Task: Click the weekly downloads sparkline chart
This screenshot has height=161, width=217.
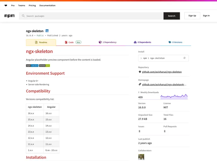Action: [x=174, y=97]
